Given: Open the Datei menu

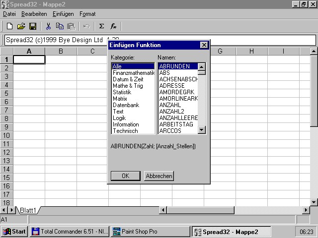Looking at the screenshot, I should tap(9, 14).
